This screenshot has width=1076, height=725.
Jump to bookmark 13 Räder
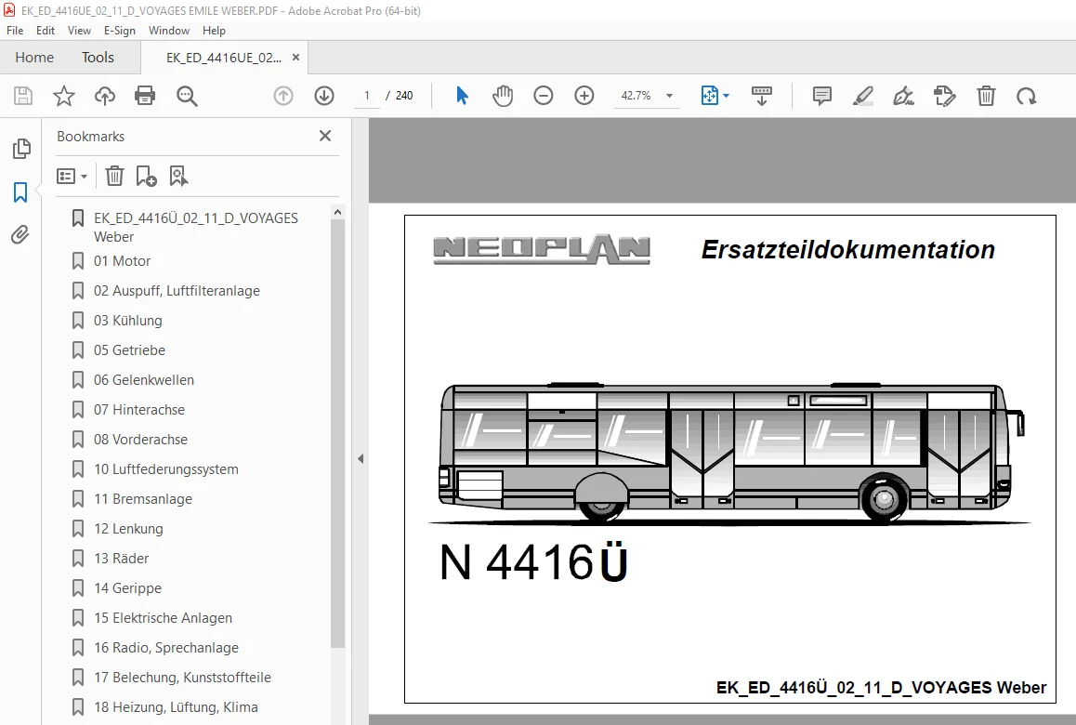pos(122,559)
